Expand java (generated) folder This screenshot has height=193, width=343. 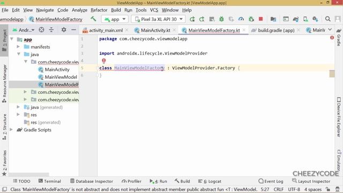[18, 107]
